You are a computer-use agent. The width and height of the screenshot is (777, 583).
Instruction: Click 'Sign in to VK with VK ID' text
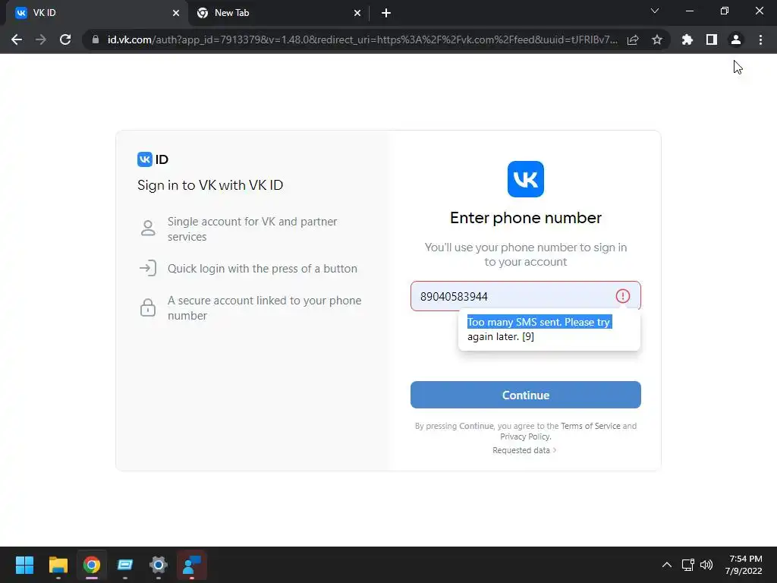coord(210,185)
